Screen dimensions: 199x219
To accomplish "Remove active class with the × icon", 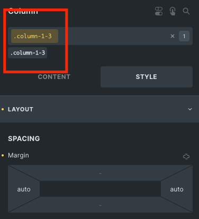I will click(x=173, y=36).
